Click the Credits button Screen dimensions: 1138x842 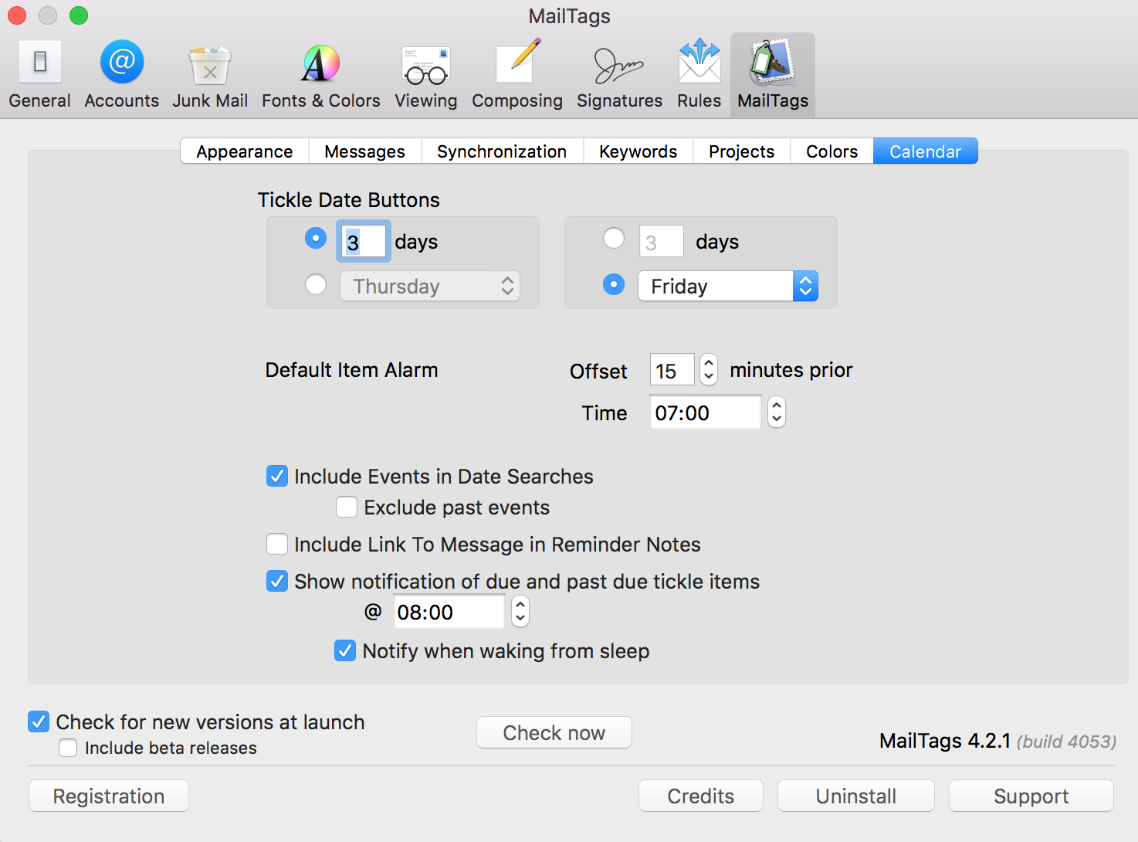(701, 796)
